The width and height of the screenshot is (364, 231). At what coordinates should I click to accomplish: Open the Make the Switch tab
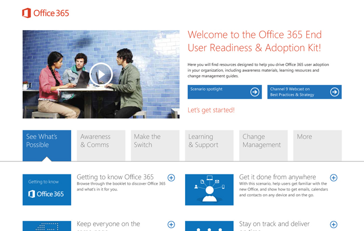pyautogui.click(x=155, y=145)
